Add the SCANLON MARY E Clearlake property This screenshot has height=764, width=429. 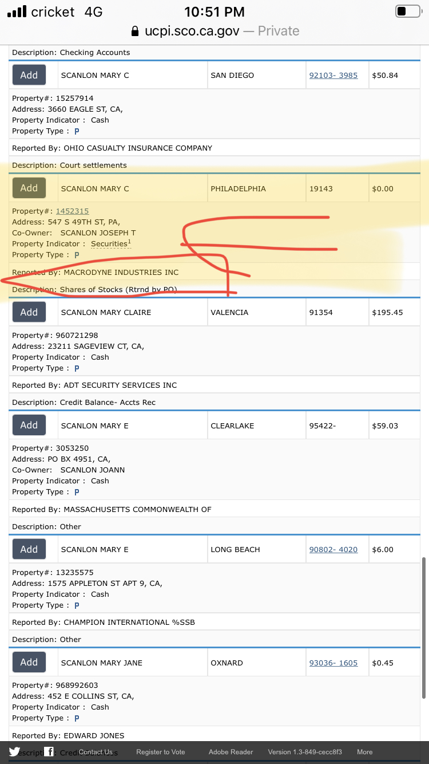(x=29, y=425)
